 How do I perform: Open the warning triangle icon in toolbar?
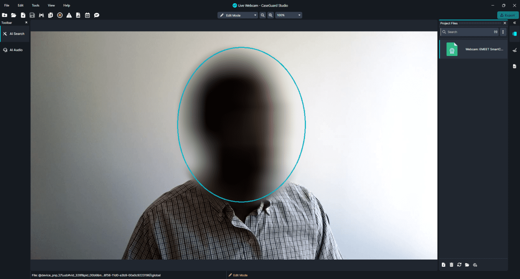tap(69, 15)
